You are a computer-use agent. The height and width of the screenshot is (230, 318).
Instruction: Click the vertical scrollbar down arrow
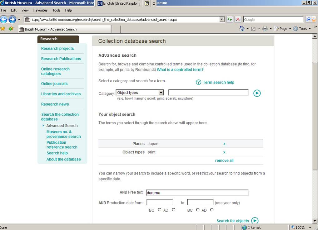pos(315,221)
